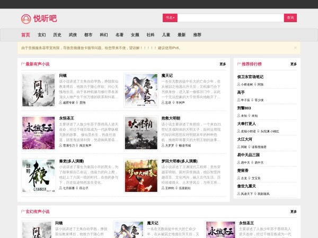Open the 魔天记 cover image in 最新有声小说
The width and height of the screenshot is (318, 238).
pyautogui.click(x=140, y=90)
